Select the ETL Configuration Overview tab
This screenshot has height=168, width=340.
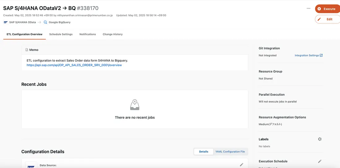24,34
